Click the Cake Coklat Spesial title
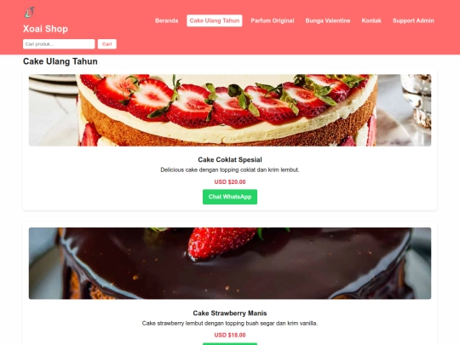 (x=230, y=159)
